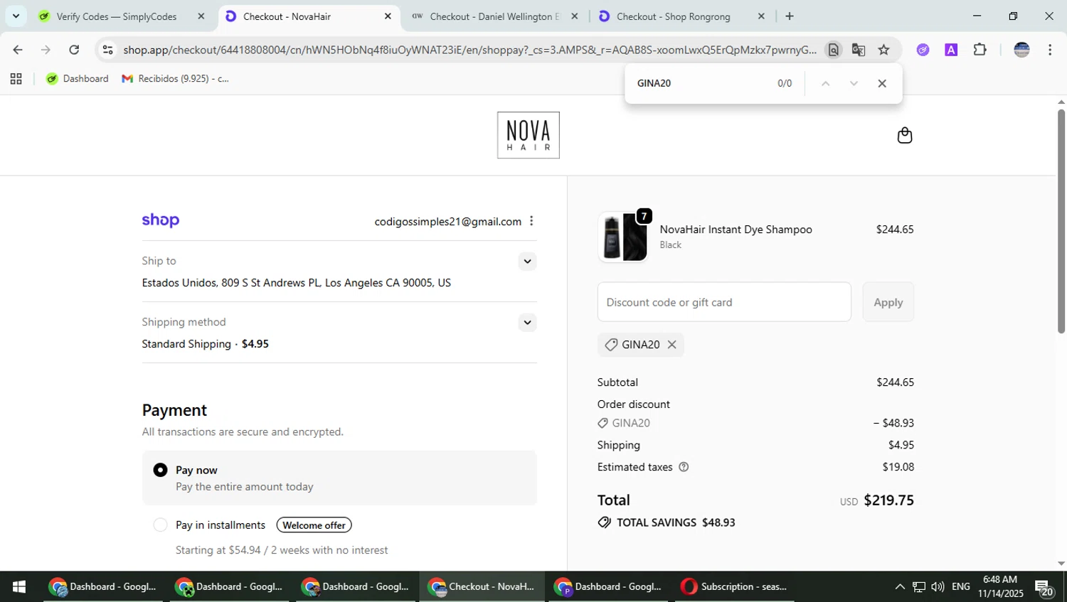Expand the Shipping method section
1067x602 pixels.
click(x=527, y=323)
